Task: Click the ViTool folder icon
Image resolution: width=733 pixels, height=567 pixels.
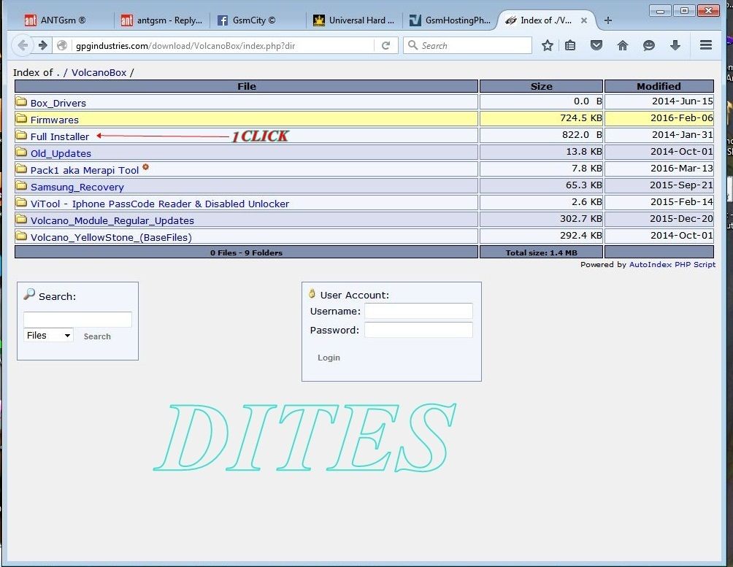Action: tap(21, 202)
